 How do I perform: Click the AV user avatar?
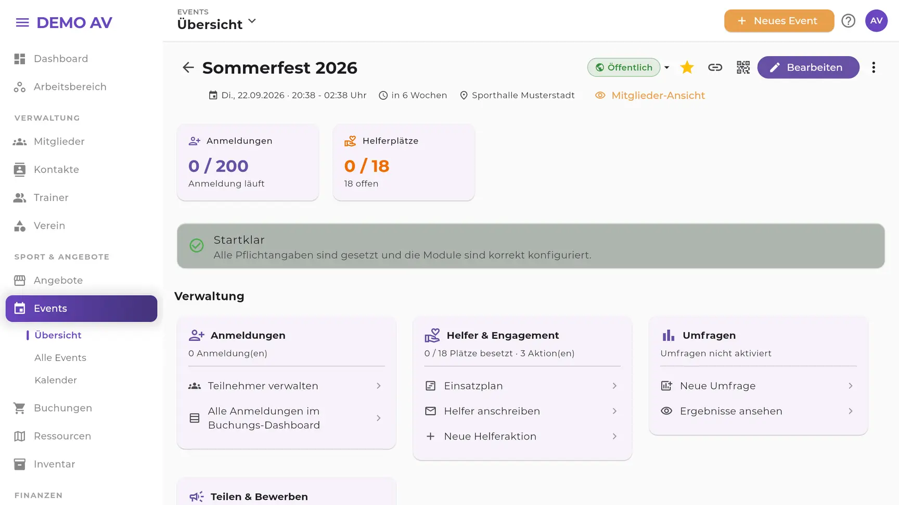pos(876,21)
